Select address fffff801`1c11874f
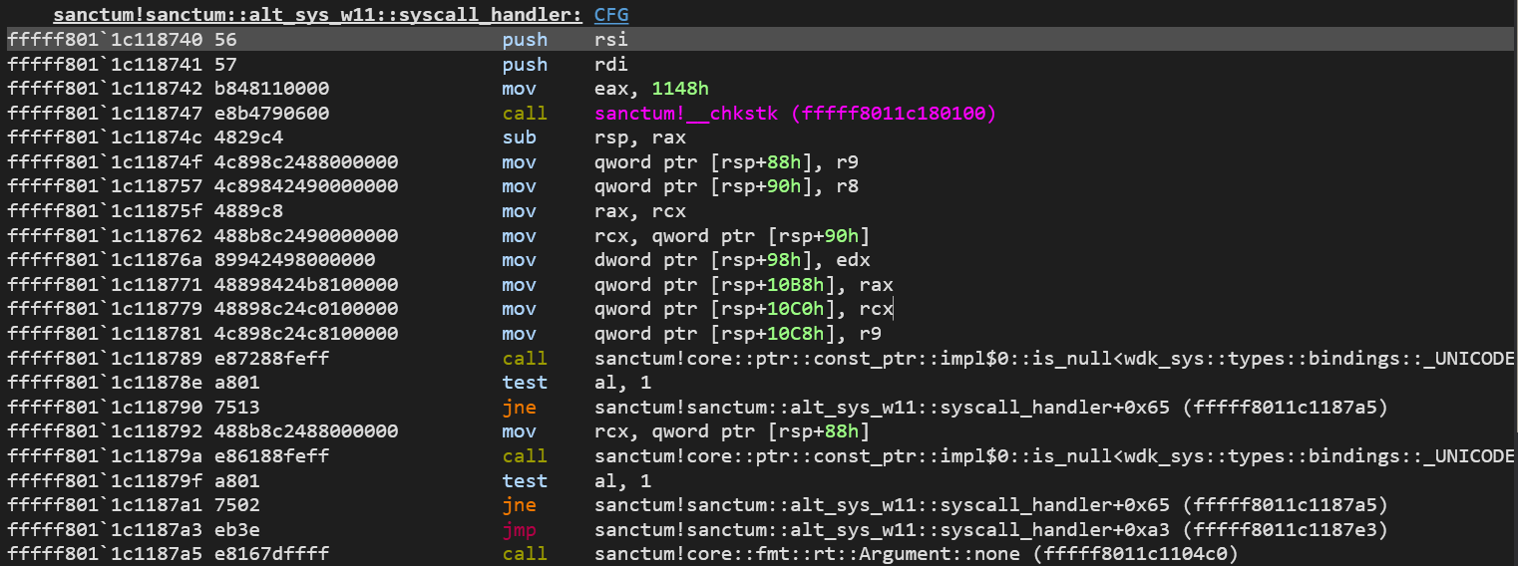Viewport: 1518px width, 566px height. [x=106, y=162]
